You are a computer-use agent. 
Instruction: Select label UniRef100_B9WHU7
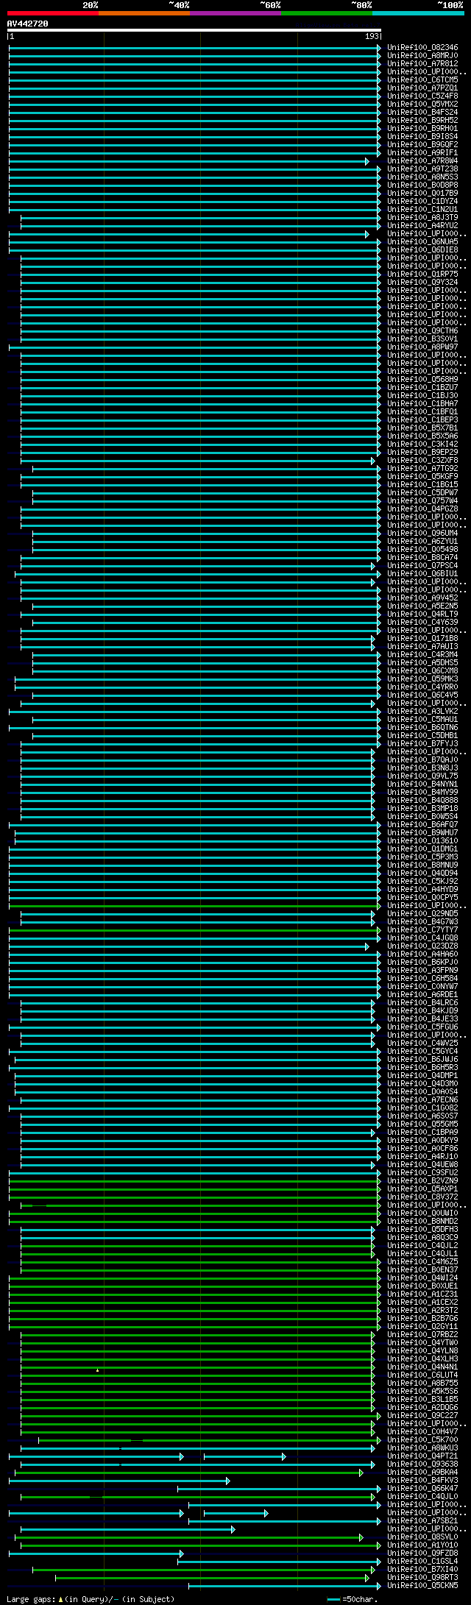click(x=422, y=832)
